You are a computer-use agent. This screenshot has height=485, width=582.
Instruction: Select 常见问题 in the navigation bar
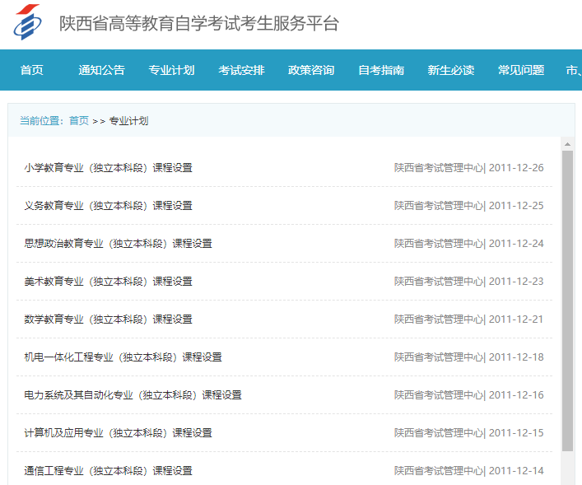point(521,70)
